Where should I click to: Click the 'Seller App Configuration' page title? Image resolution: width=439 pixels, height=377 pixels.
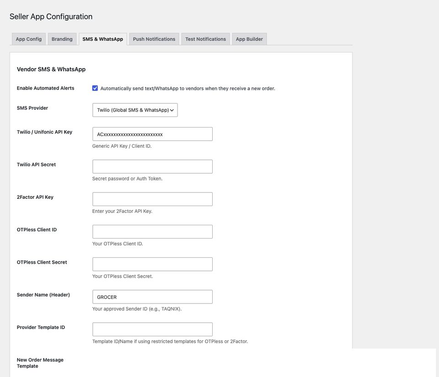coord(51,16)
